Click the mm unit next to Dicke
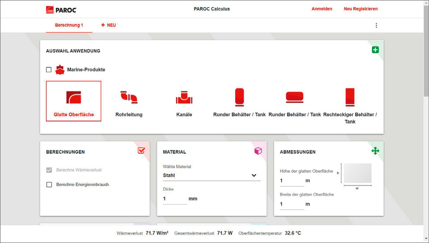 (x=193, y=199)
